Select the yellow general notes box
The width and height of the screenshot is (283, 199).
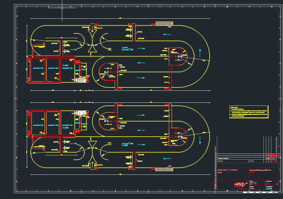tap(249, 112)
